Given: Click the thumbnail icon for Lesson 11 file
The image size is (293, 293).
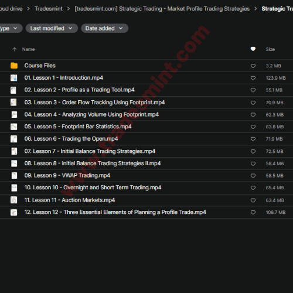Looking at the screenshot, I should pyautogui.click(x=14, y=200).
